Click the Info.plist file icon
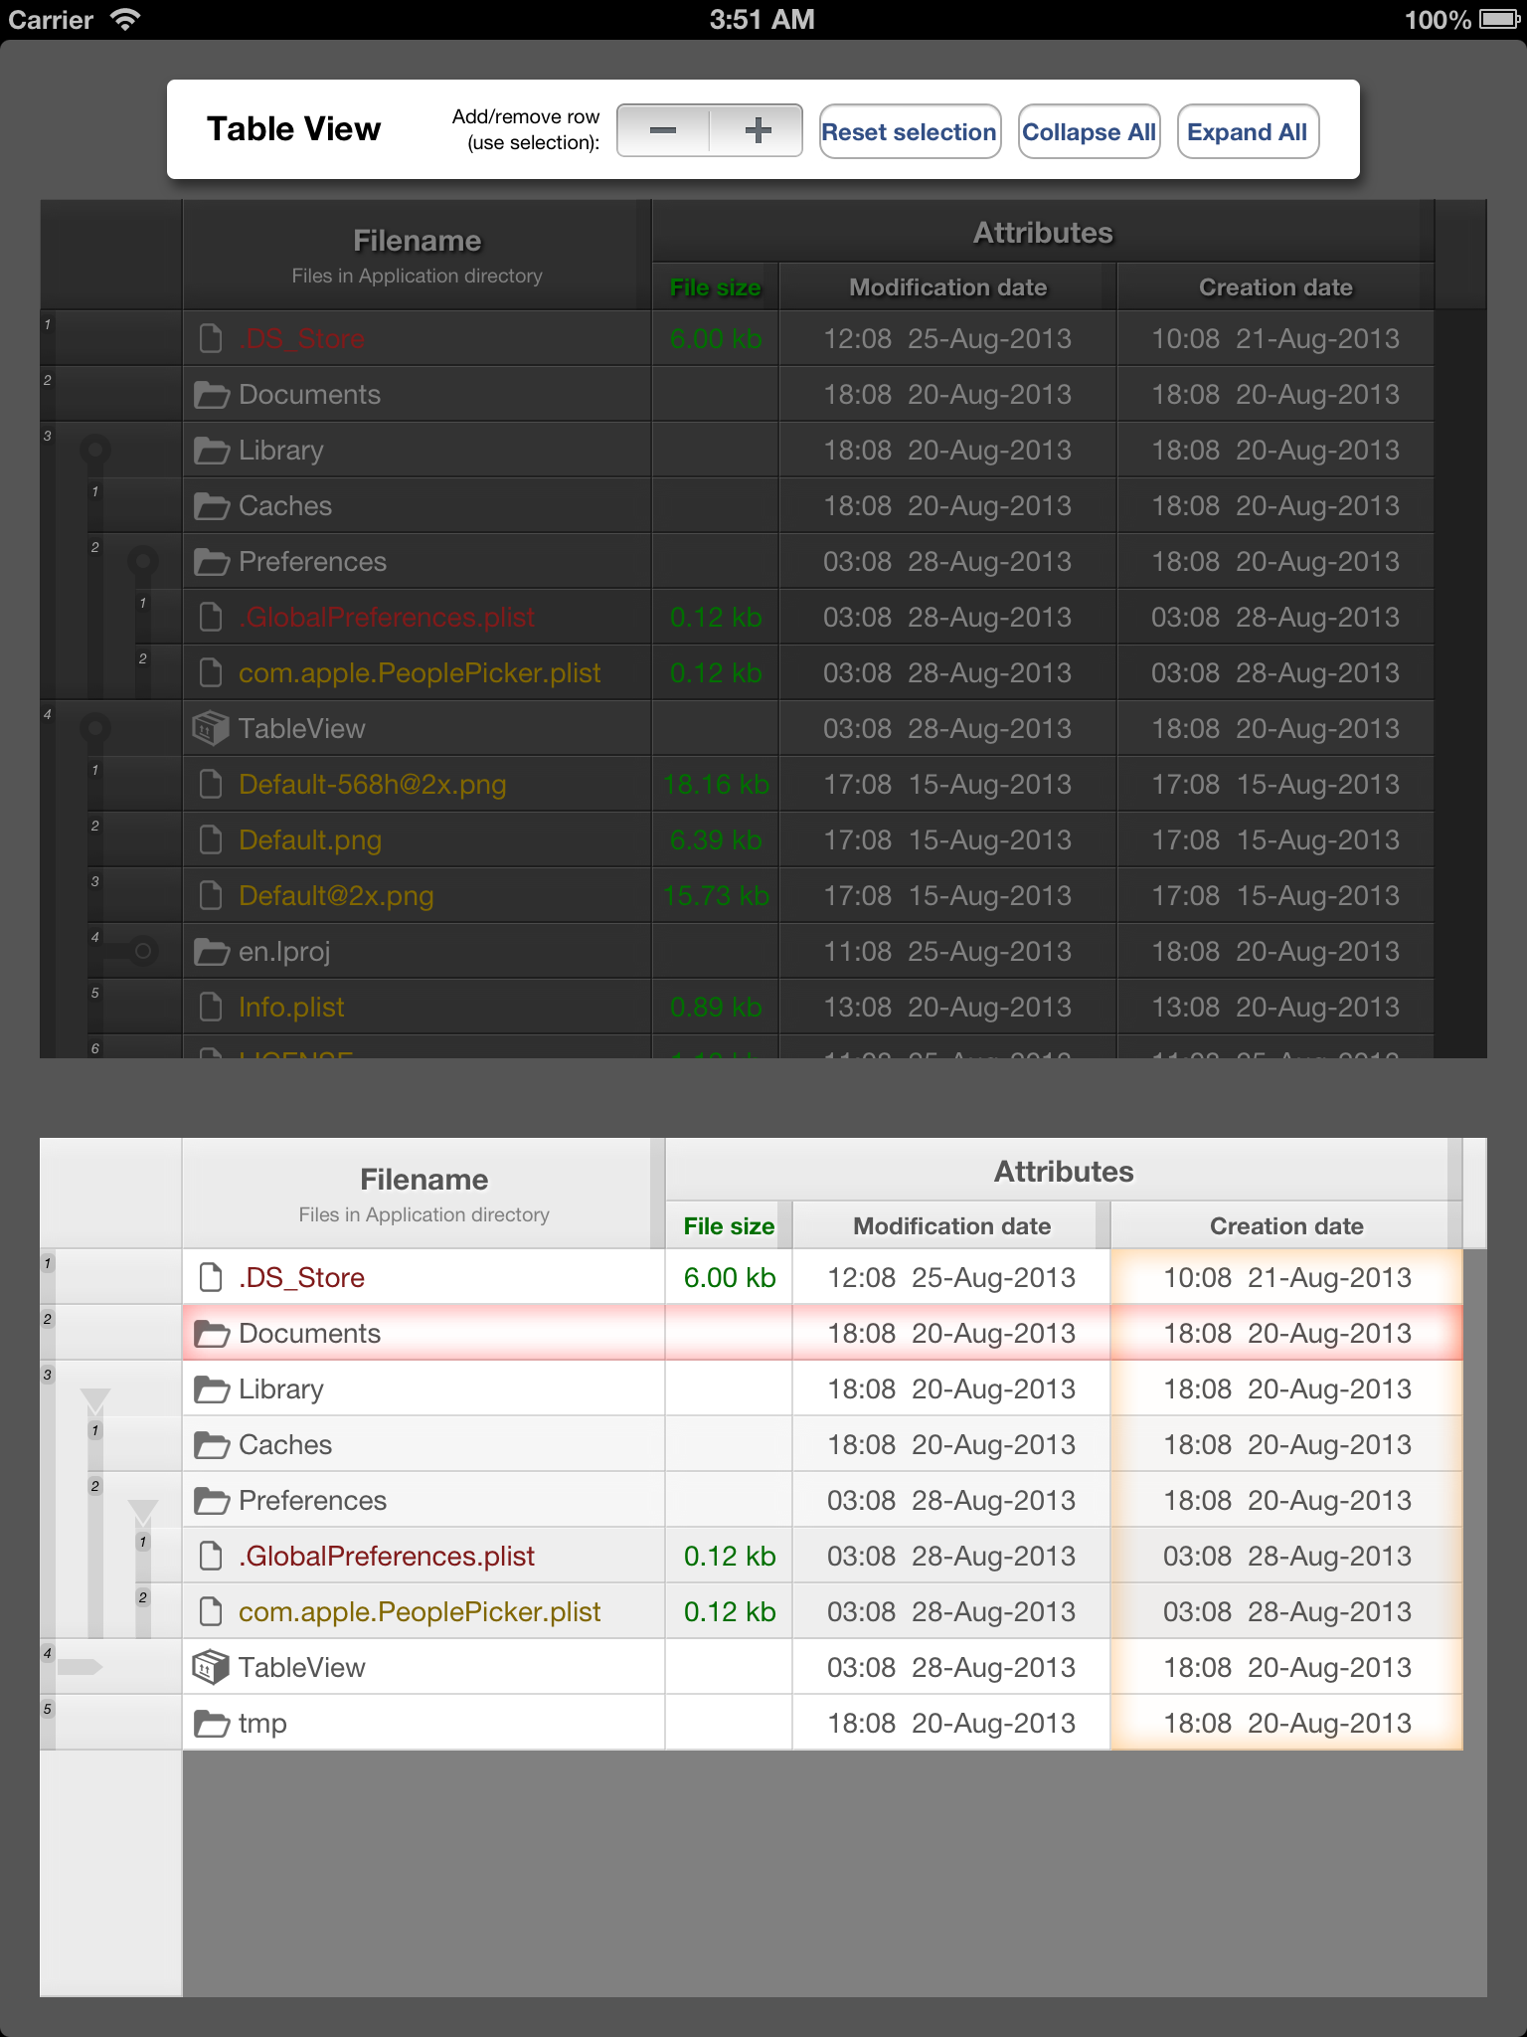Screen dimensions: 1527x2037 [x=211, y=1007]
